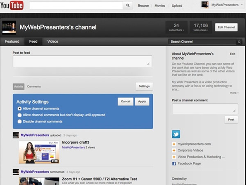Open the 17,106 video views counter
The width and height of the screenshot is (246, 185).
[x=201, y=27]
